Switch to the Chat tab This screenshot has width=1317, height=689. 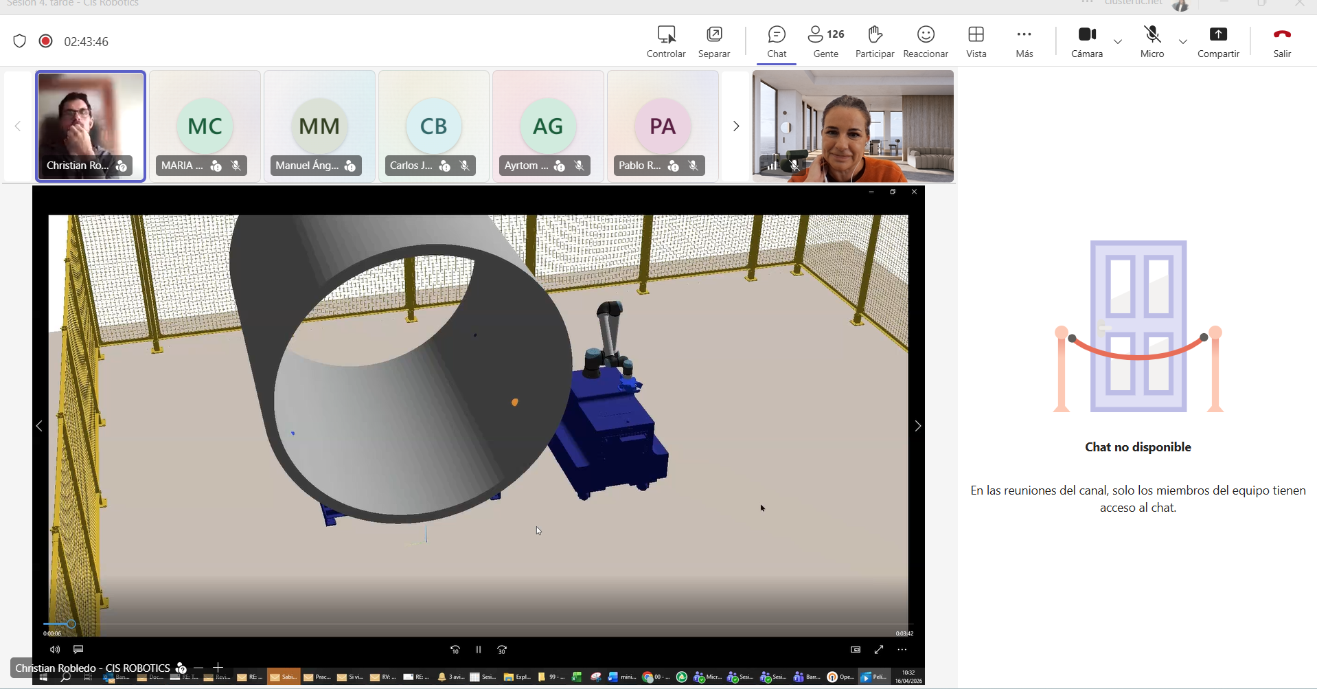(777, 41)
